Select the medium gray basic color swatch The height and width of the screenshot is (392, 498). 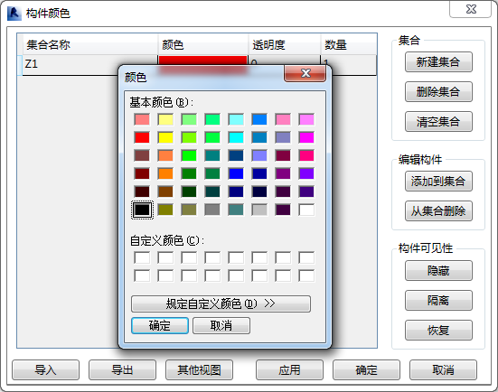tap(212, 210)
